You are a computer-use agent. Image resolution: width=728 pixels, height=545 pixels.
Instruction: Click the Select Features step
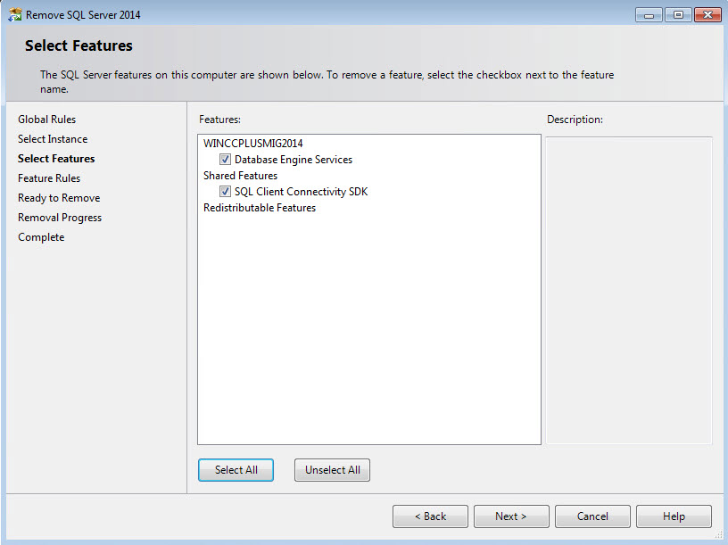56,158
